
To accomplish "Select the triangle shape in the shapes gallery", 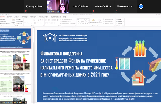I will point(78,21).
